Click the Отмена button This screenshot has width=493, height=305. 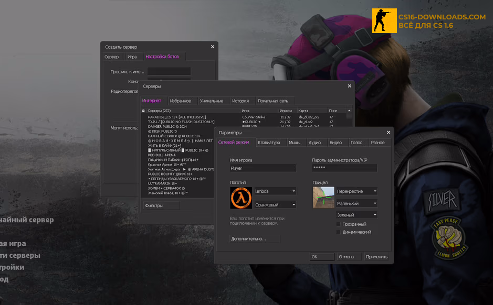click(x=349, y=257)
